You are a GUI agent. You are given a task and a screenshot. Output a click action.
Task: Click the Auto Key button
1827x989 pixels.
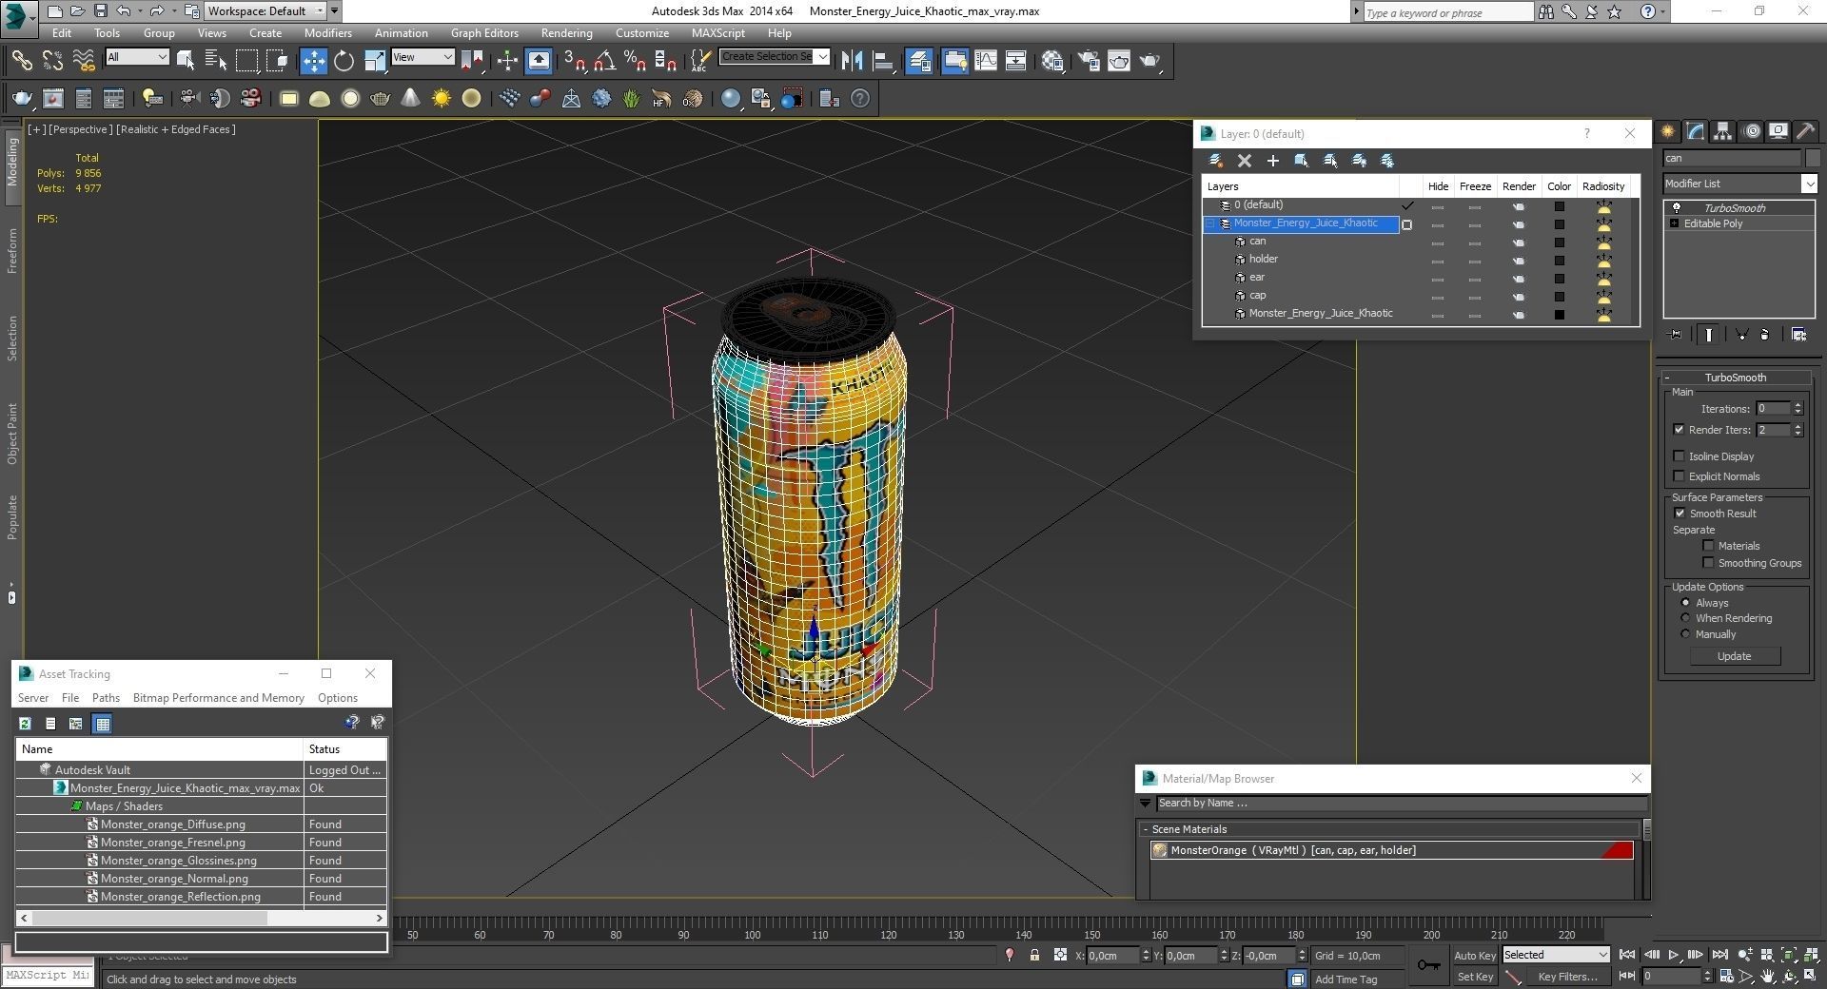(1474, 956)
